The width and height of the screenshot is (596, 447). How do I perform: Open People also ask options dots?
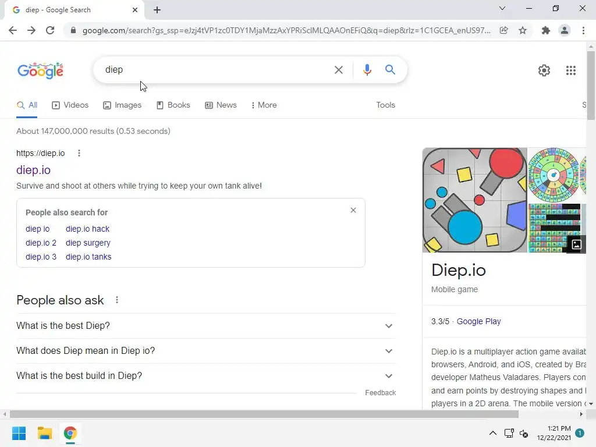[x=117, y=300]
